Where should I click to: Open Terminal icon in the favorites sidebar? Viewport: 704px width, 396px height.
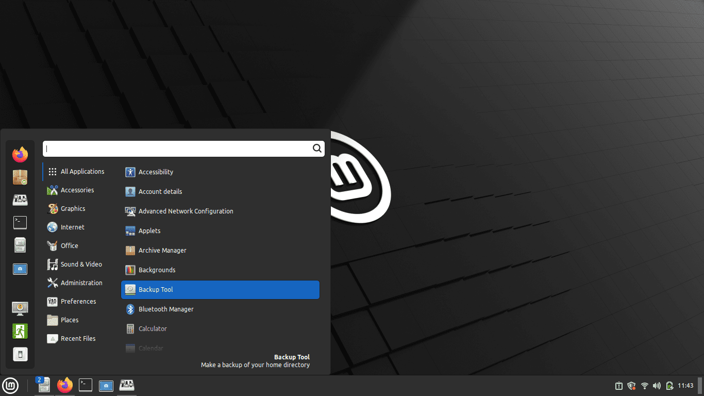coord(20,222)
